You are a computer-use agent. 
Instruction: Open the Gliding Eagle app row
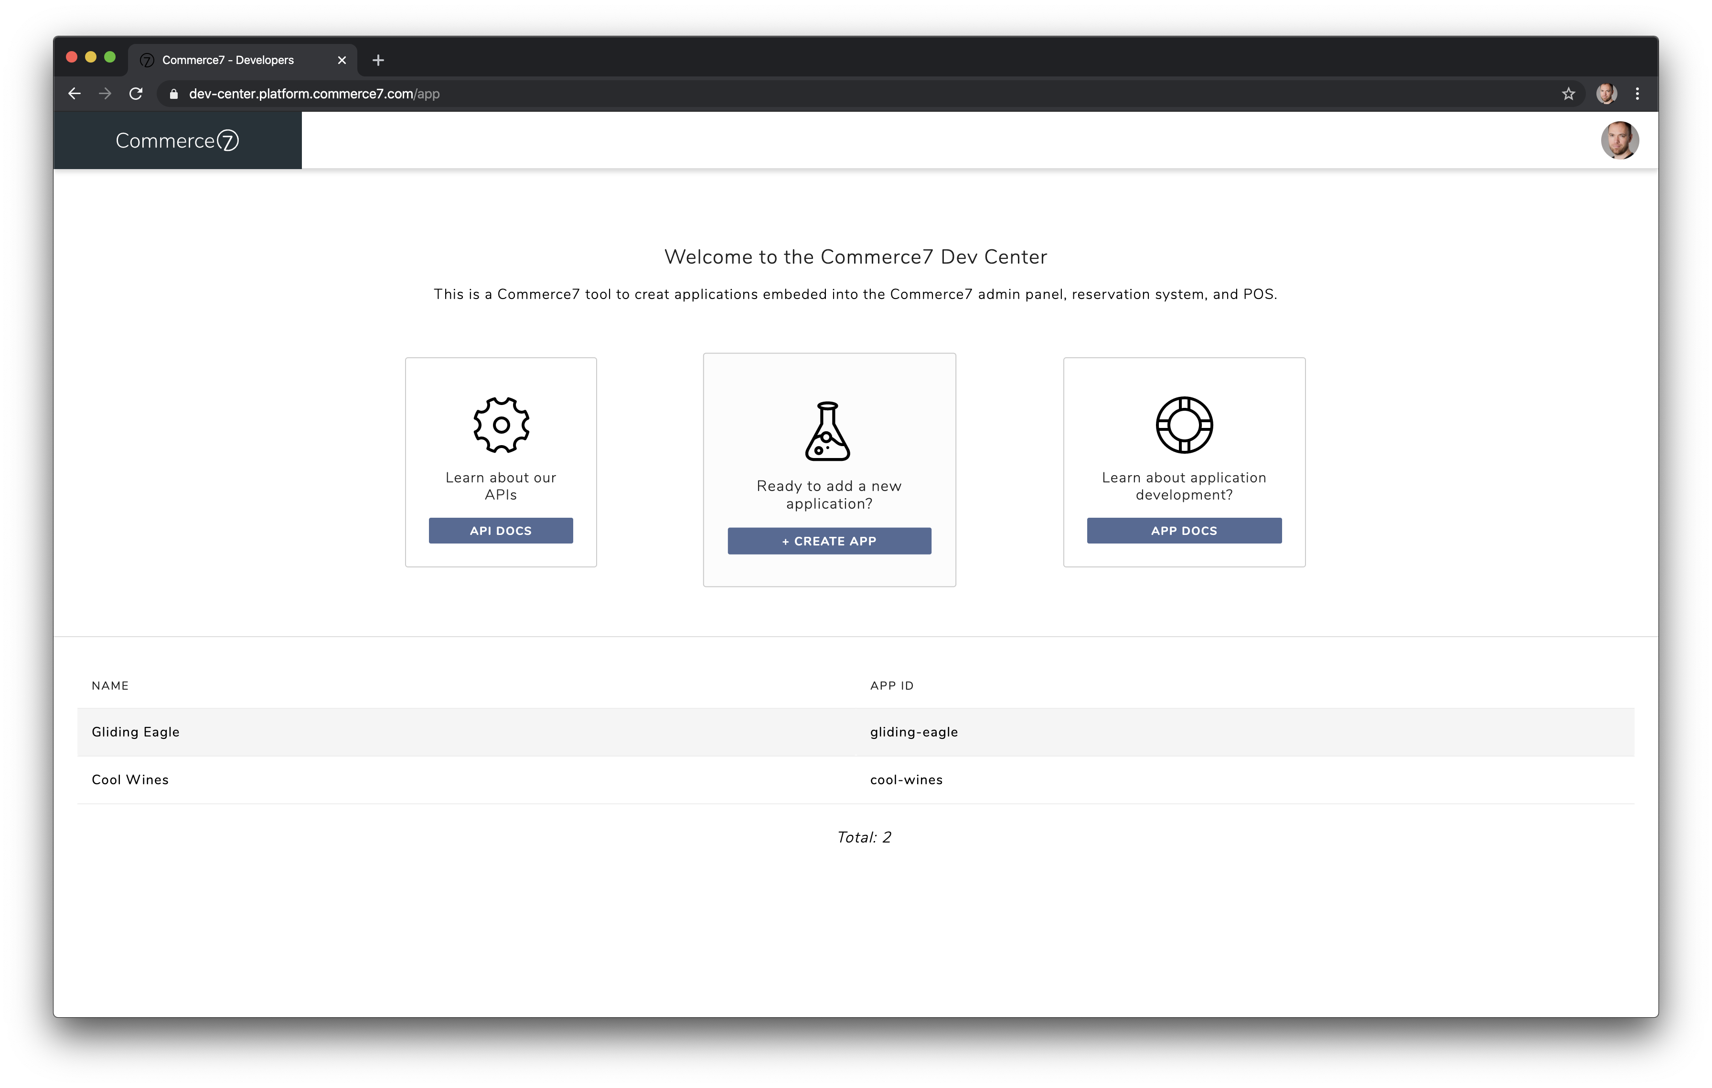click(136, 732)
